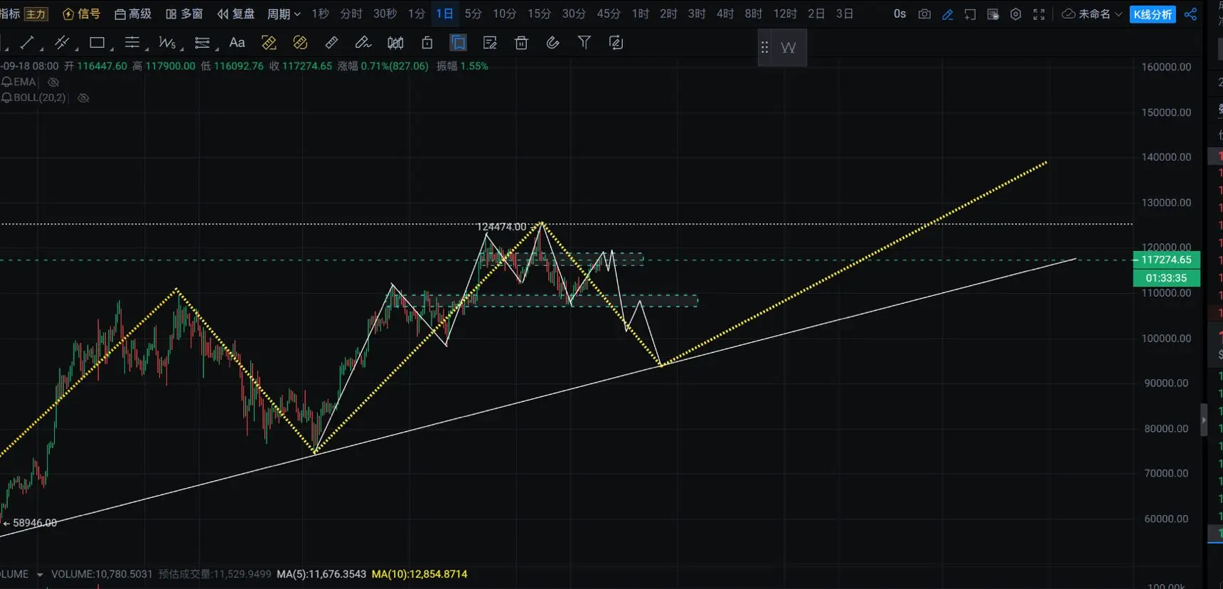
Task: Open the 高级 advanced menu
Action: pos(133,14)
